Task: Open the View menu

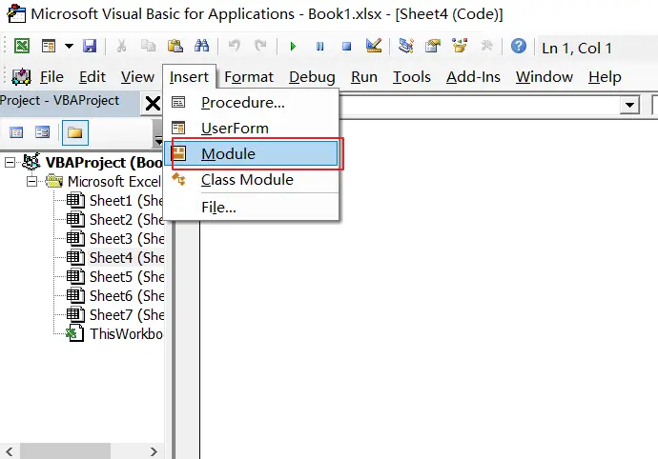Action: (137, 77)
